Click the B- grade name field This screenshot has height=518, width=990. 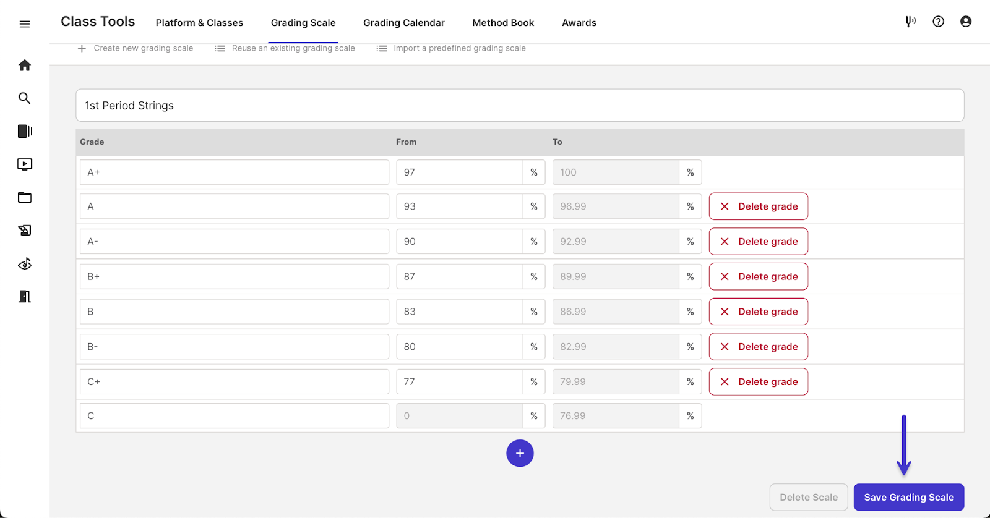click(x=235, y=347)
